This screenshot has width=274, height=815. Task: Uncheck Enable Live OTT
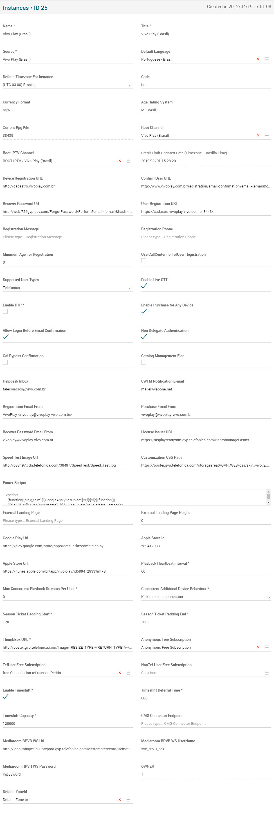[144, 286]
